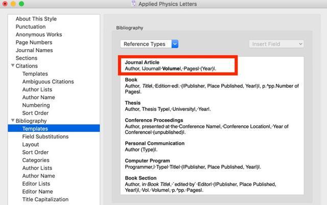Click the Thesis template line
Viewport: 327px width, 205px height.
coord(168,109)
